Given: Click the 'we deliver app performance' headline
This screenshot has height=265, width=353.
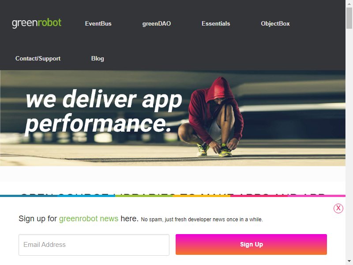Looking at the screenshot, I should (104, 112).
